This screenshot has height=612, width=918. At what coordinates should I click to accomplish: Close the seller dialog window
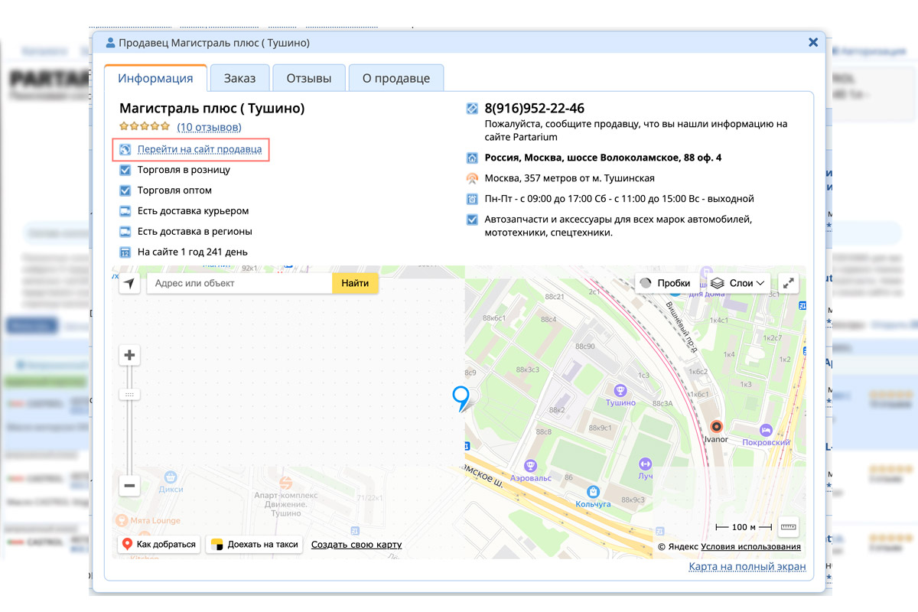pos(813,43)
